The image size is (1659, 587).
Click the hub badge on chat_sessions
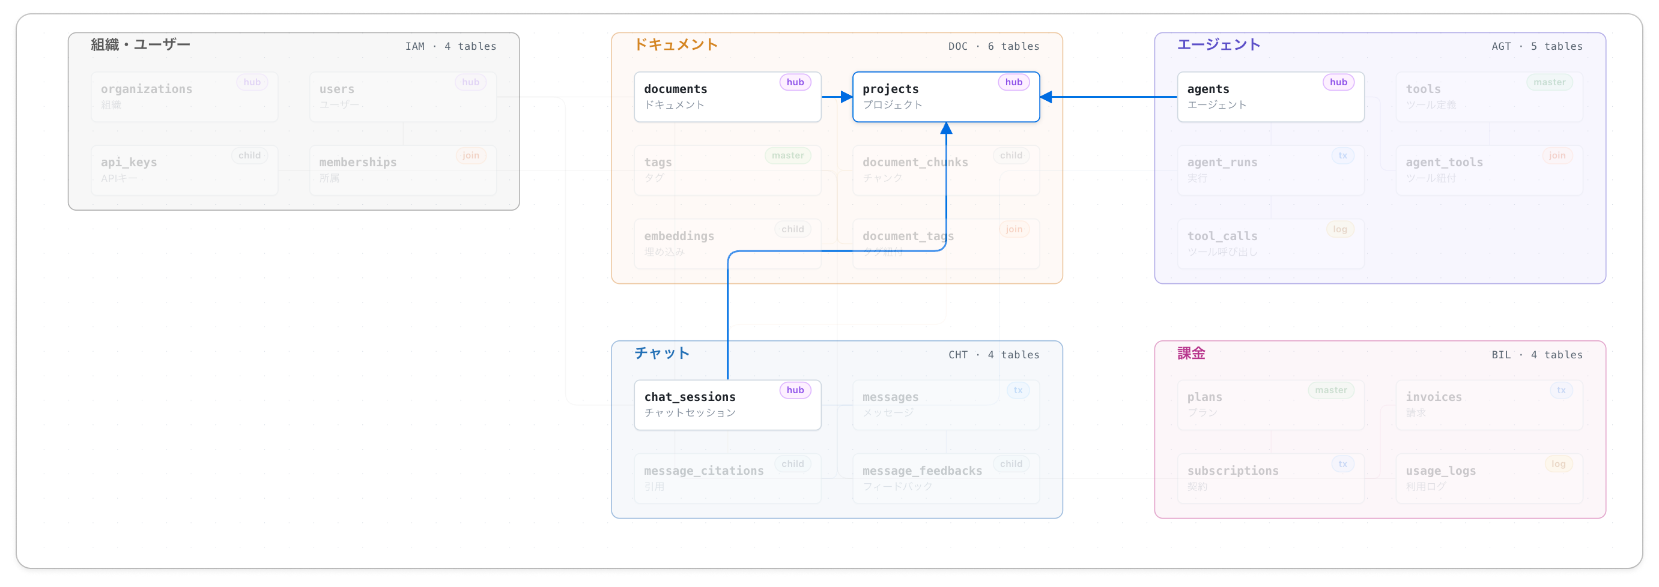coord(795,390)
